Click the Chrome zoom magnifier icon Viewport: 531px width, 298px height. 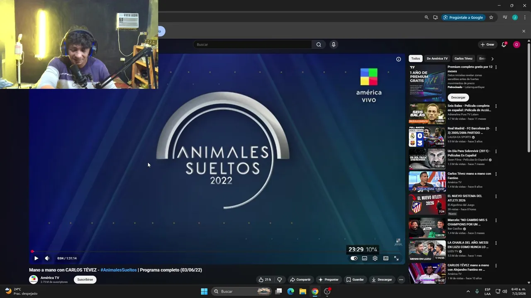point(426,17)
